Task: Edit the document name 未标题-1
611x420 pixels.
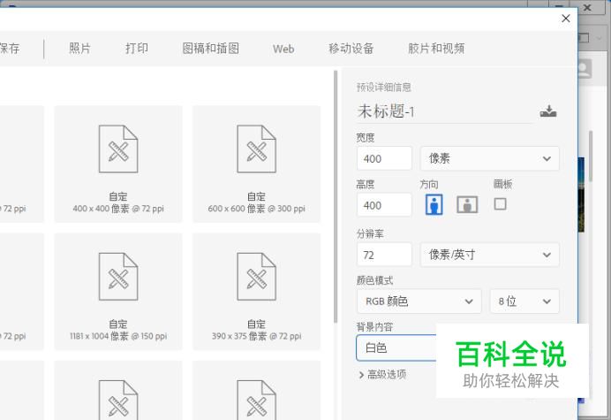Action: pyautogui.click(x=444, y=111)
